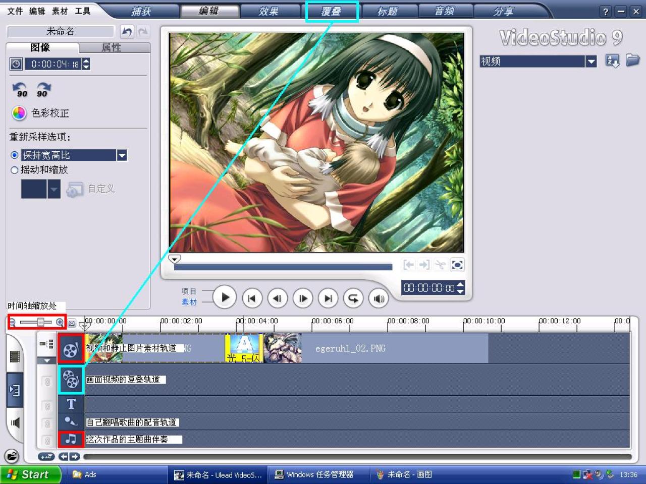Click the timeline zoom slider
This screenshot has width=646, height=484.
point(41,322)
